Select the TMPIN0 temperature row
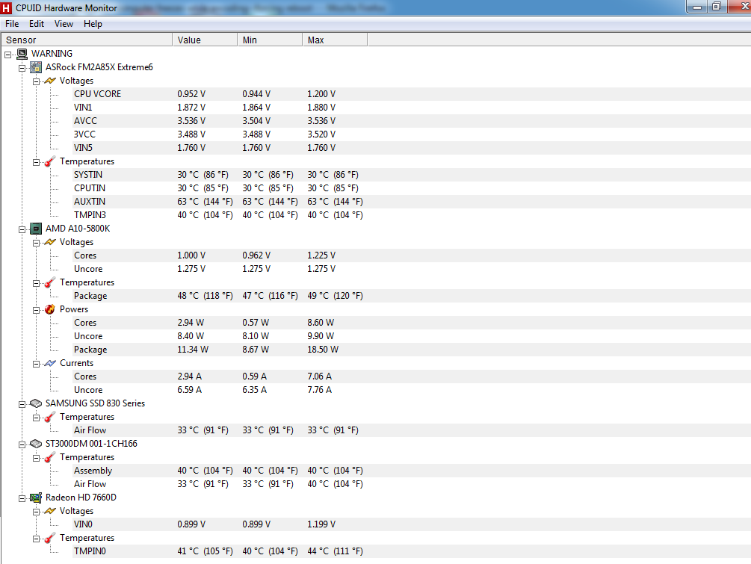The image size is (751, 564). [412, 551]
